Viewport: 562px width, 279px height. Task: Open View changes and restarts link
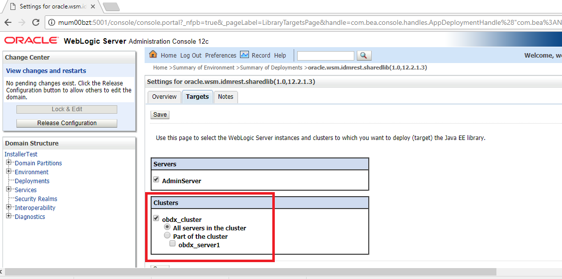point(46,70)
